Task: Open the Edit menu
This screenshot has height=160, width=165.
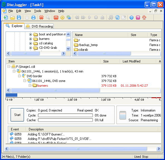Action: click(19, 11)
